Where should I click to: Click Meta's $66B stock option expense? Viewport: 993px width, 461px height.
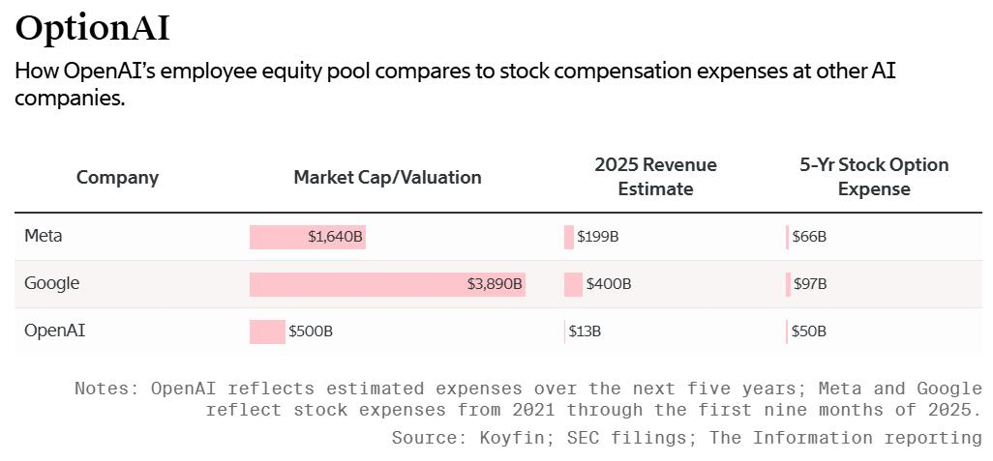809,237
